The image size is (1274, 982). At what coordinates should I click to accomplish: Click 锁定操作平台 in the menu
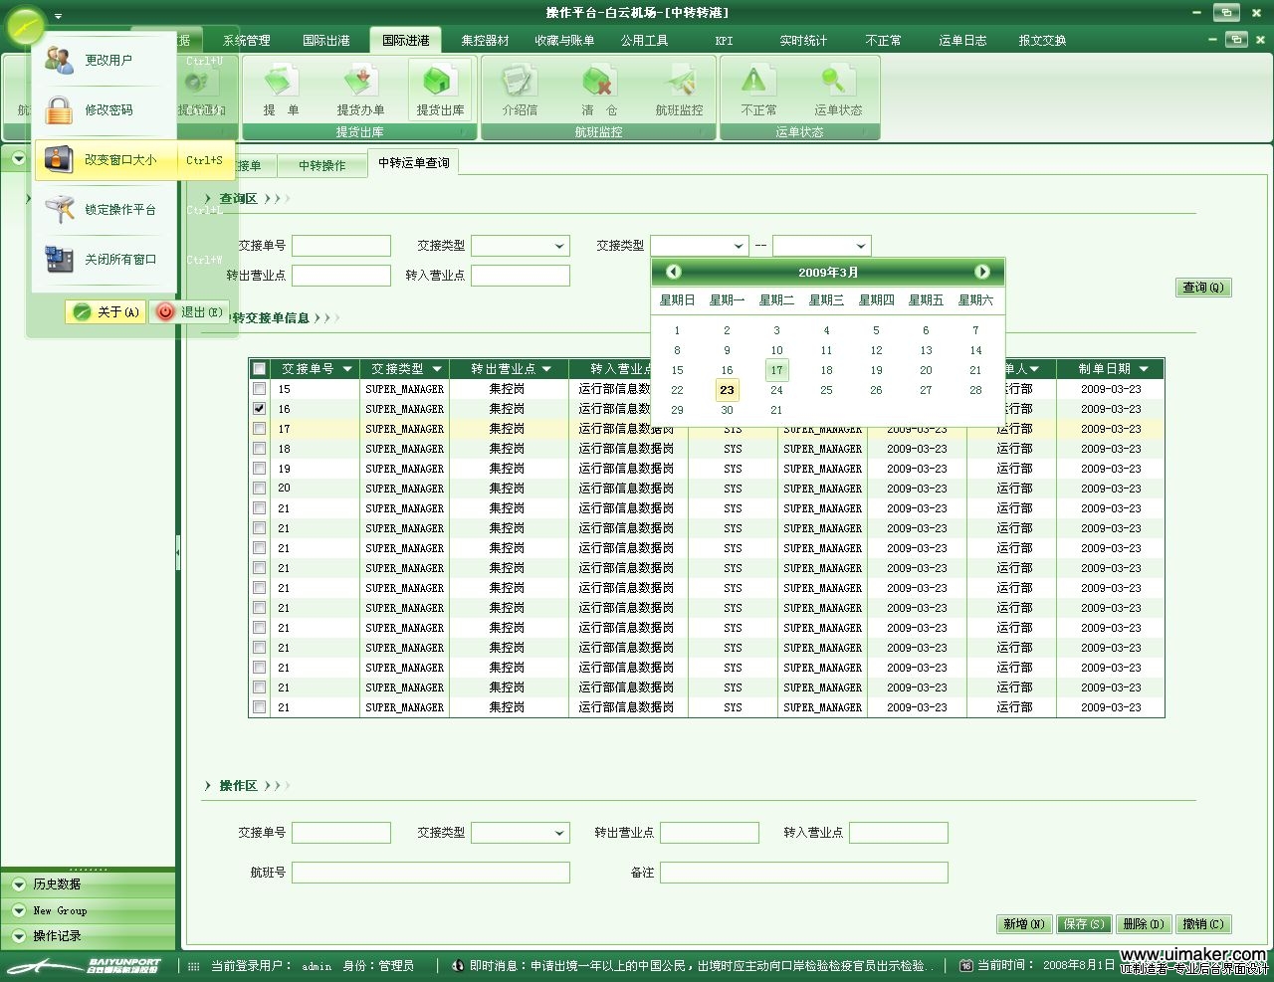106,210
